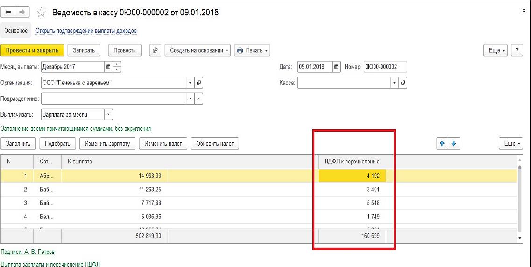Select the cell with 14 963,33

[x=115, y=176]
